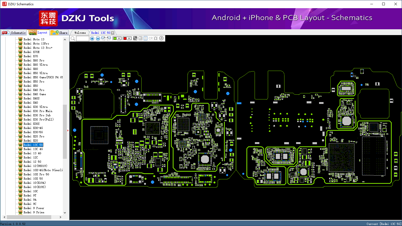
Task: Select Redmi K60 Pro in the tree
Action: [x=34, y=60]
